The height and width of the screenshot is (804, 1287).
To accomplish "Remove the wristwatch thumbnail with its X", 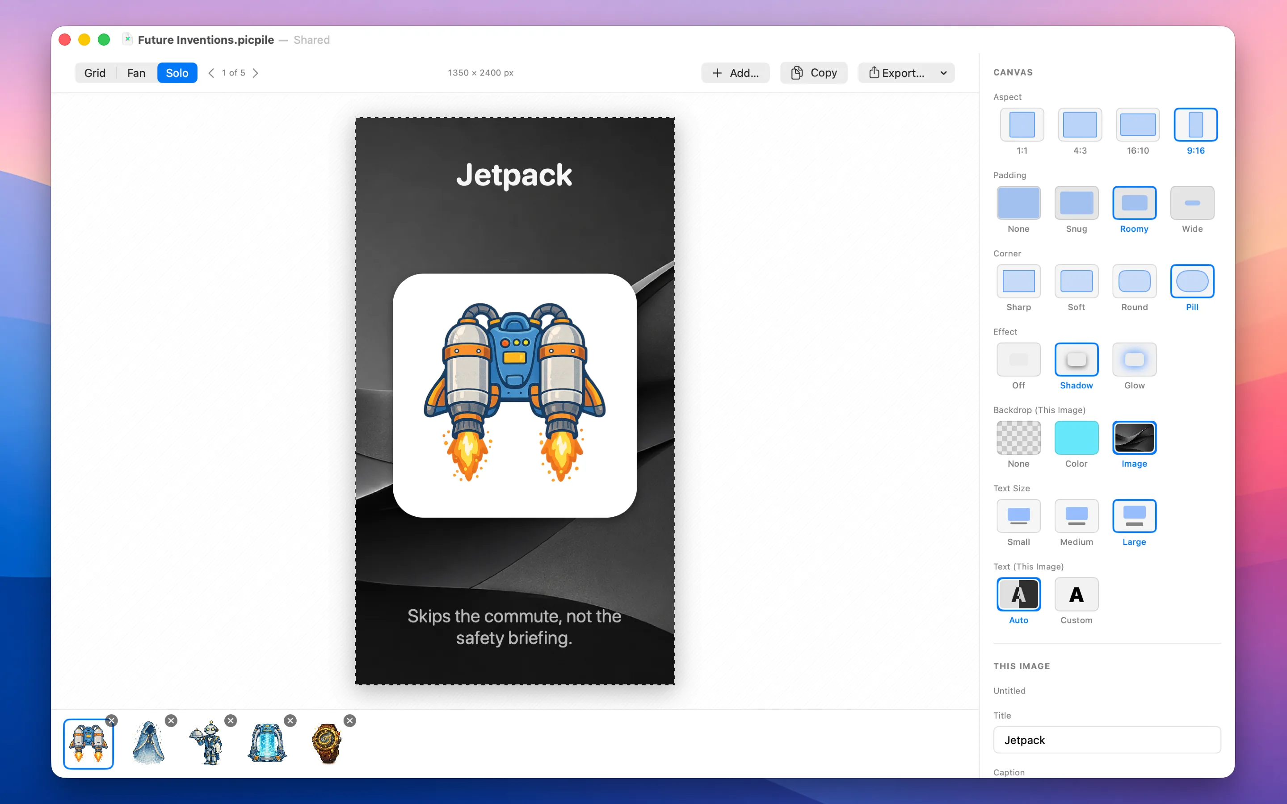I will coord(349,720).
